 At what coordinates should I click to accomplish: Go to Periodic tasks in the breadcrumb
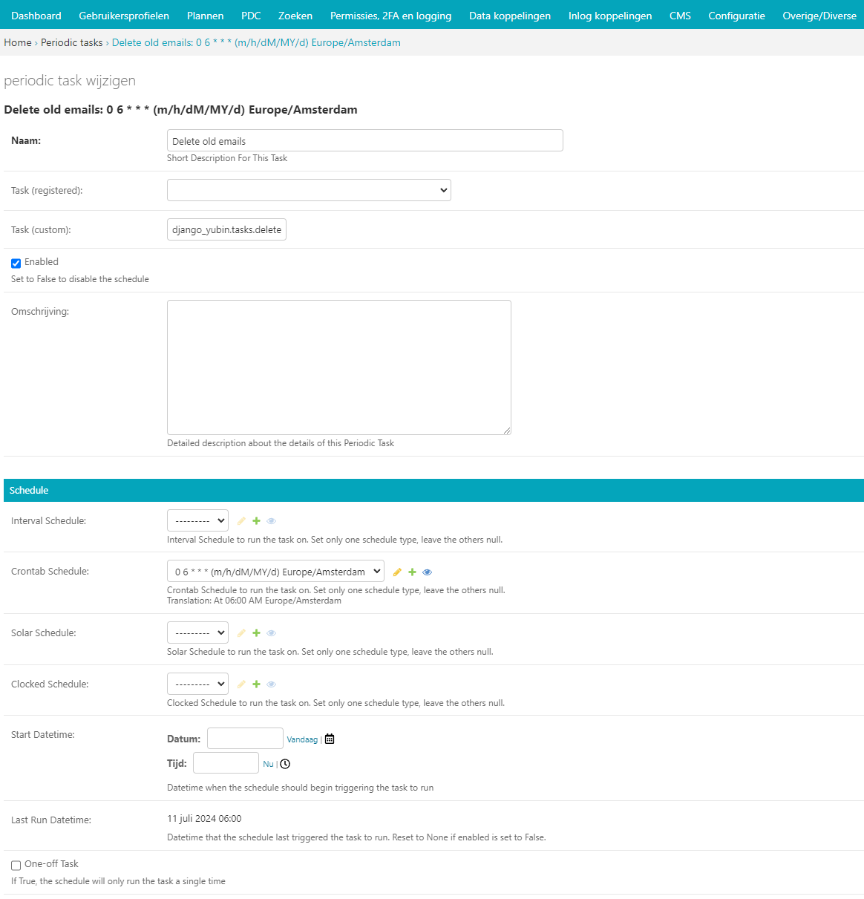(x=72, y=42)
